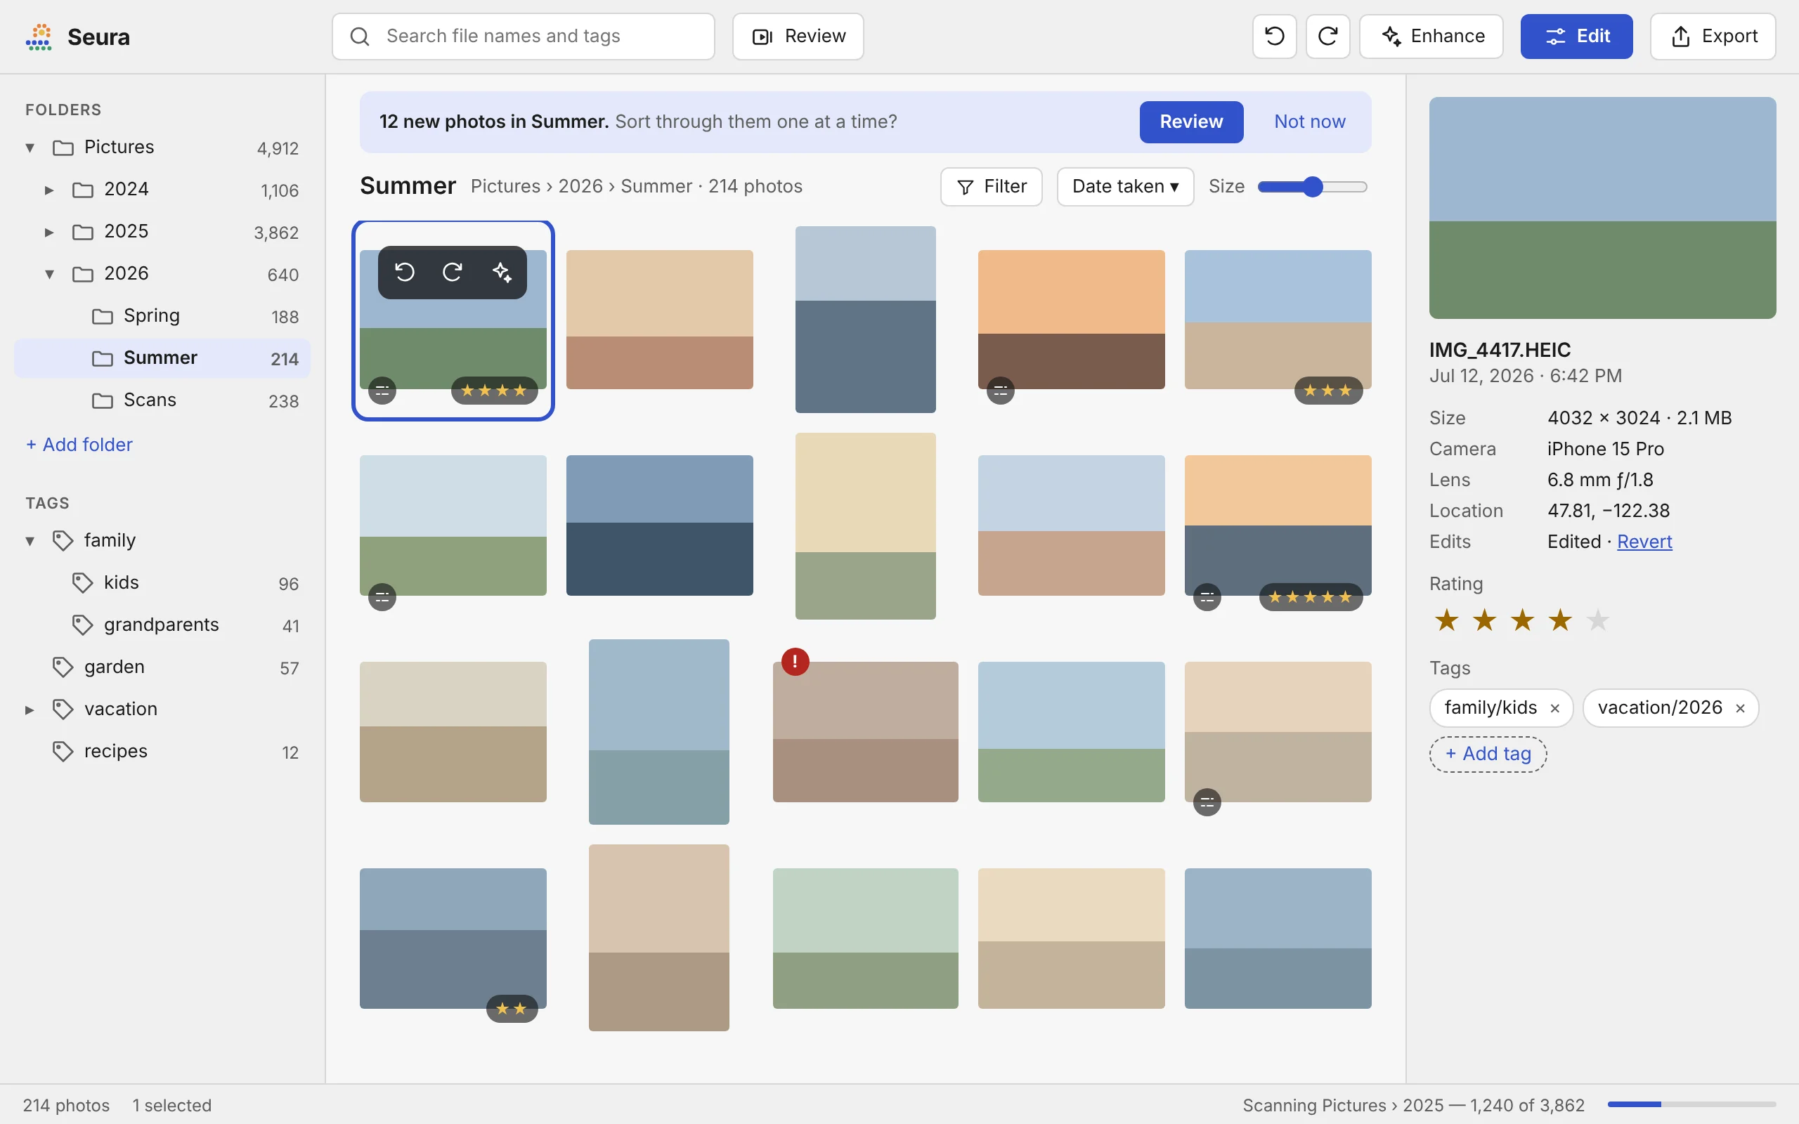Viewport: 1799px width, 1124px height.
Task: Open the Date taken sort dropdown
Action: (x=1125, y=187)
